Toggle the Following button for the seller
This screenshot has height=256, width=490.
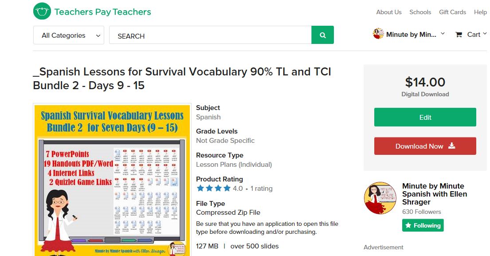(423, 225)
